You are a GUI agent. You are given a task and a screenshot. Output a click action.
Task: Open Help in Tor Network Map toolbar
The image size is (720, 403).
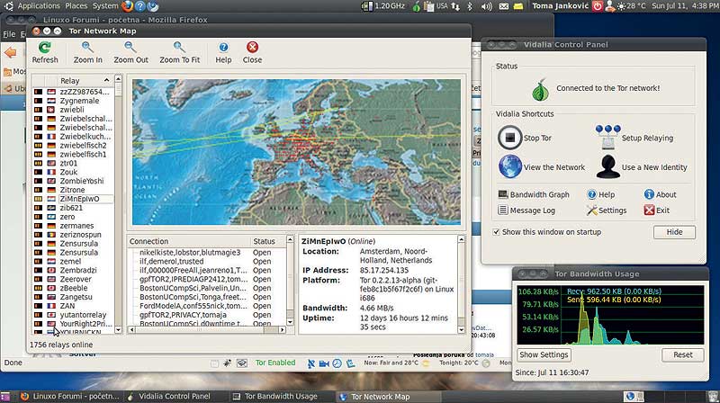coord(223,52)
